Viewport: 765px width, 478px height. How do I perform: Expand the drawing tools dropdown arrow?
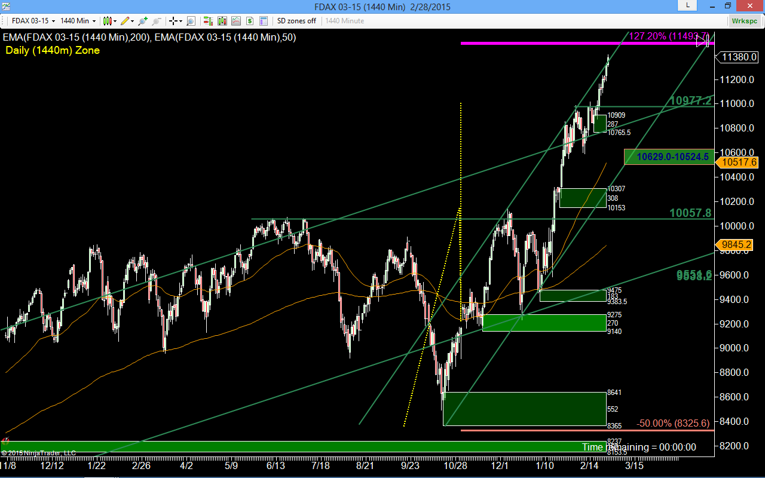(133, 21)
